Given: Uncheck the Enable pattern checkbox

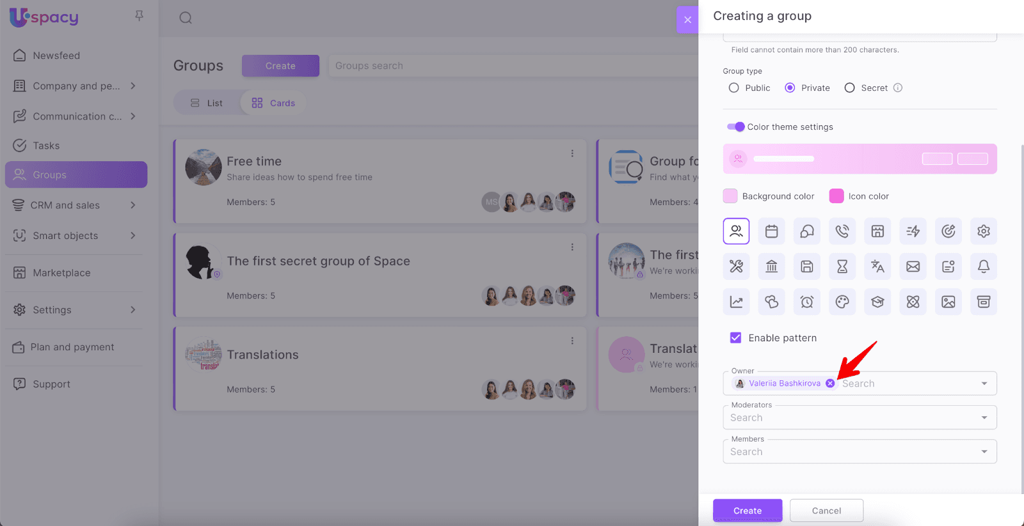Looking at the screenshot, I should [736, 337].
